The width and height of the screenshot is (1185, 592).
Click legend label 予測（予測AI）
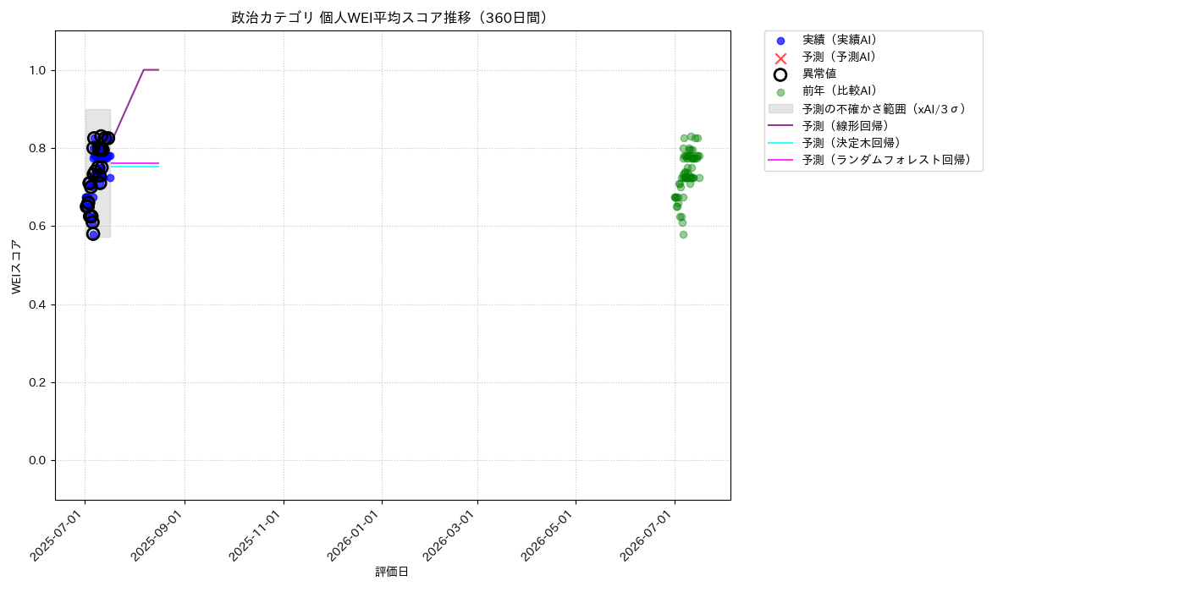click(840, 57)
